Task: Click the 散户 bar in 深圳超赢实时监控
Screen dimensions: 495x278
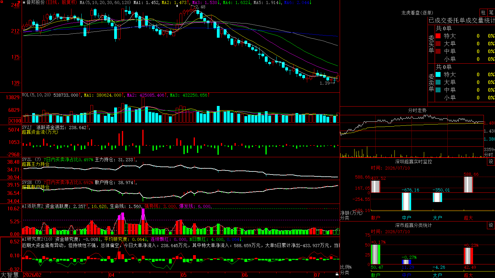Action: 376,187
